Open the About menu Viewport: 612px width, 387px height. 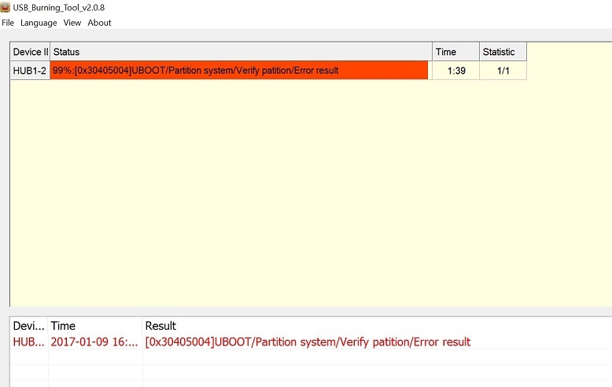point(99,23)
